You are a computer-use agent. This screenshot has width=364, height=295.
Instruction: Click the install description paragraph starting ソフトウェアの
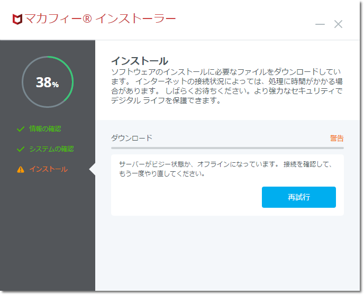[227, 86]
